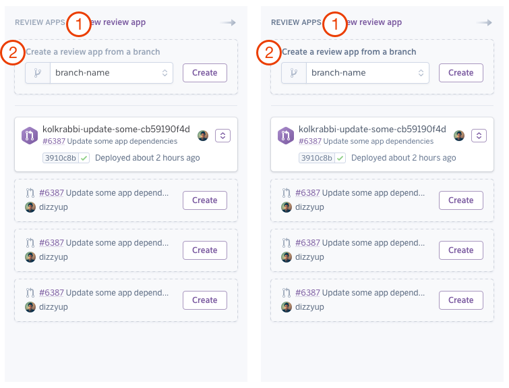509x388 pixels.
Task: Click purple hexagon app icon in right panel
Action: pos(286,136)
